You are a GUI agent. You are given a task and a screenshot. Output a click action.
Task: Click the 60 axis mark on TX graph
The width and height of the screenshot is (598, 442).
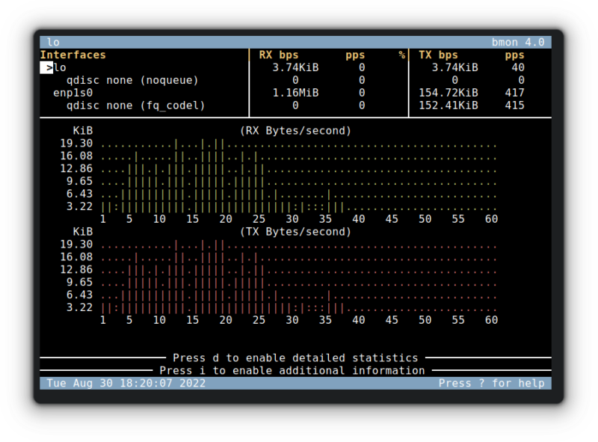491,320
